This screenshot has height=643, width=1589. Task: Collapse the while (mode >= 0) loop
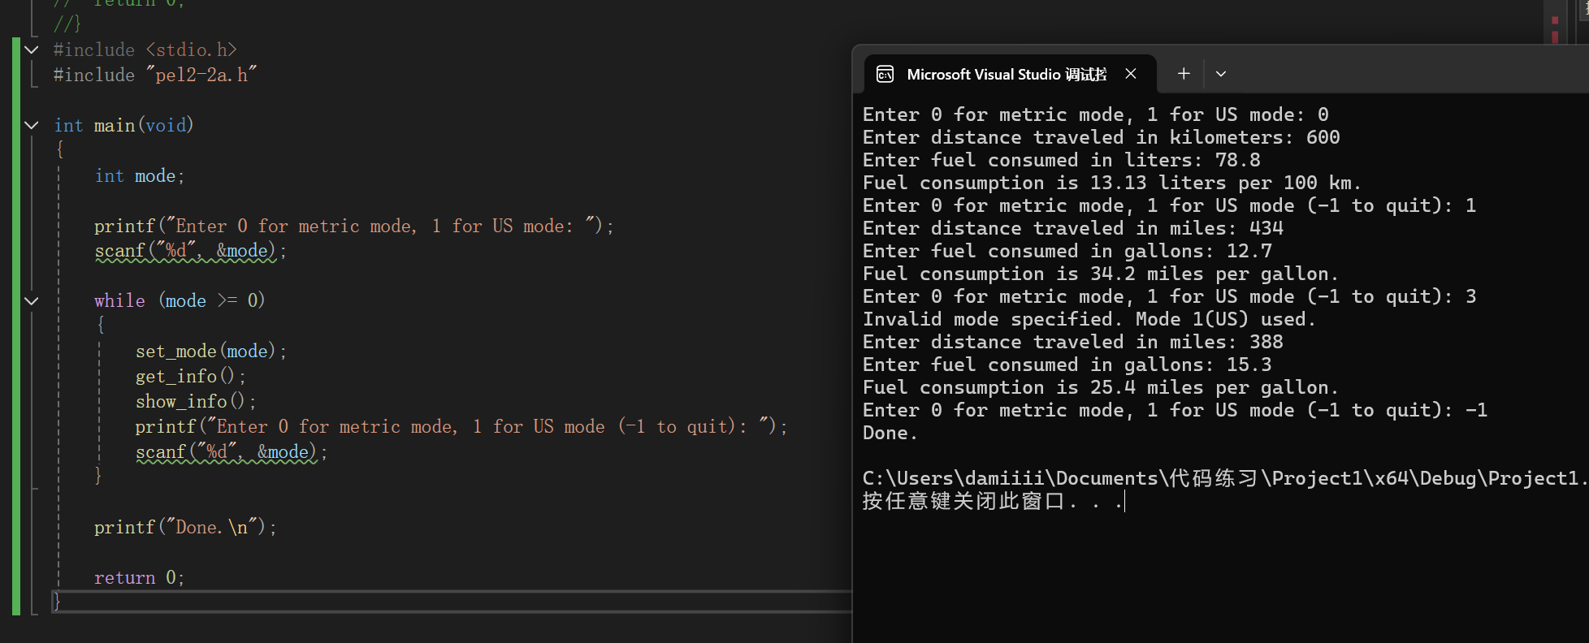pos(32,301)
